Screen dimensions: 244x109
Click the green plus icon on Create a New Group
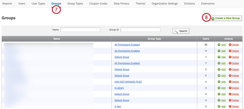tap(213, 19)
